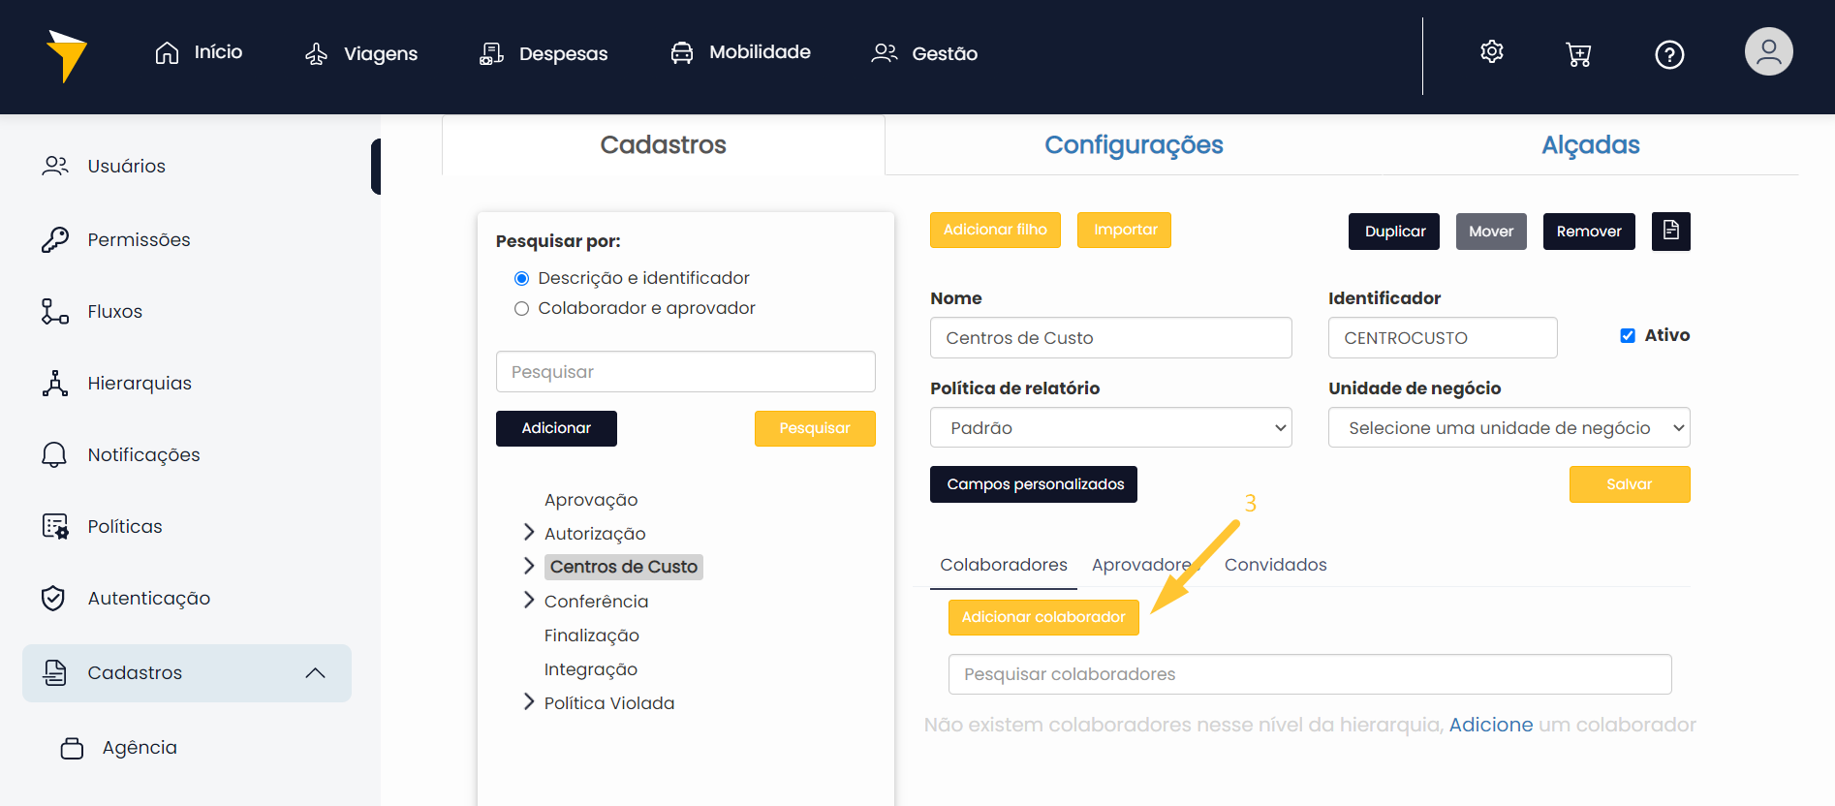Switch to the Convidados tab
Screen dimensions: 1835x806
click(1275, 565)
